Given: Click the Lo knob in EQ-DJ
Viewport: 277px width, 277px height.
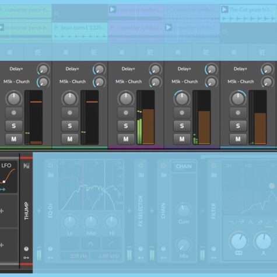Looking at the screenshot, I should 70,222.
